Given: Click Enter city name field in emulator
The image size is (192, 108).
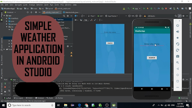Looking at the screenshot, I should [x=152, y=44].
